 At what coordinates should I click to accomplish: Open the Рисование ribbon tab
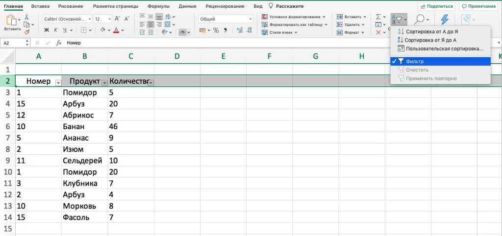71,6
